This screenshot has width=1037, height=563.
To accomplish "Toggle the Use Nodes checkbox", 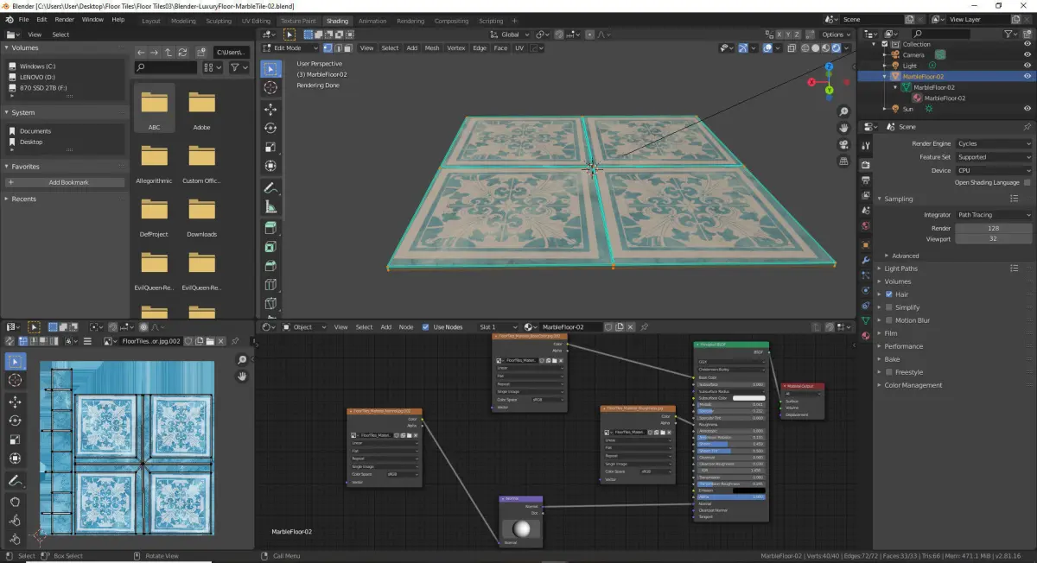I will pos(425,327).
